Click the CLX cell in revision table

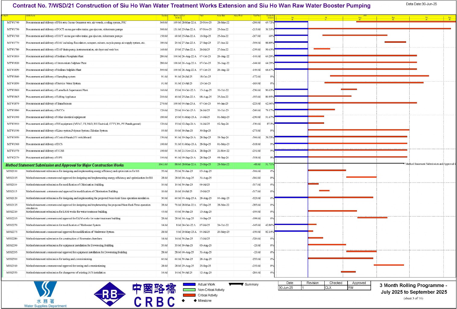[336, 288]
